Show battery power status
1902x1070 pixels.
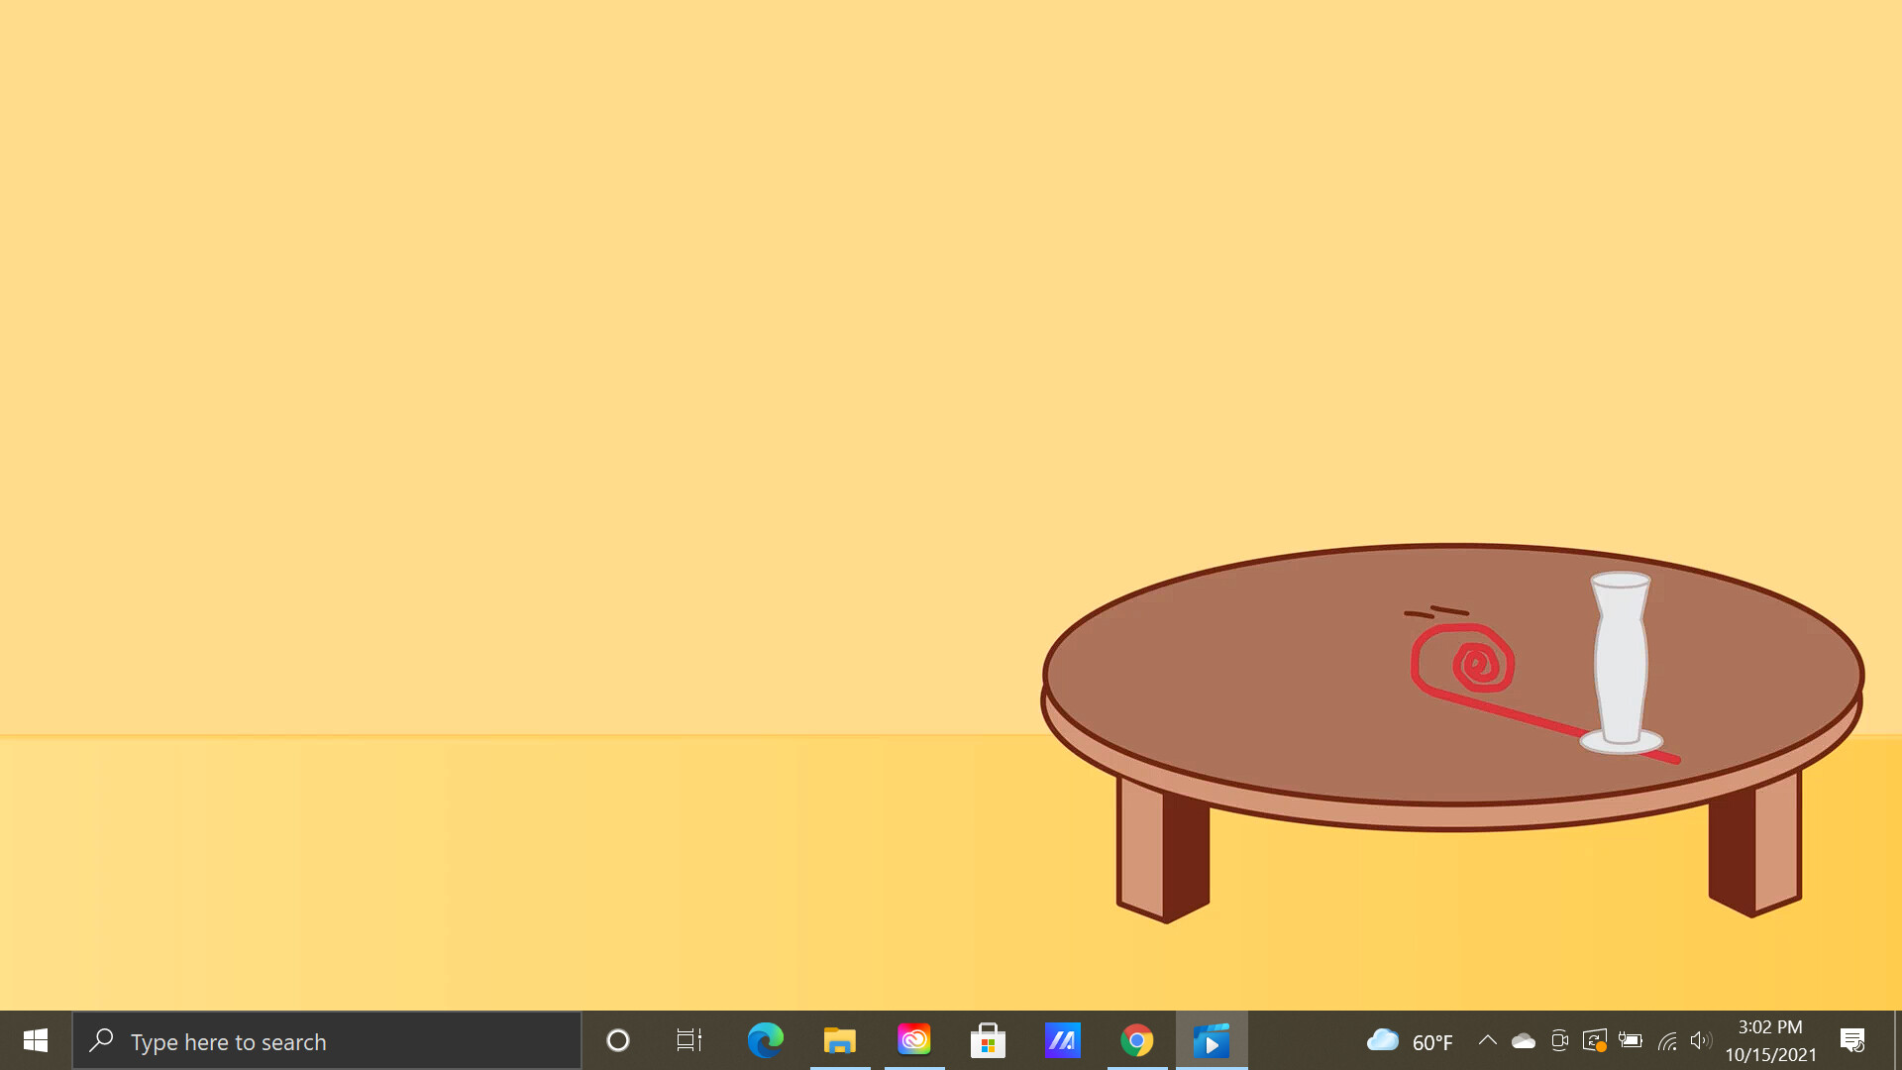coord(1630,1040)
